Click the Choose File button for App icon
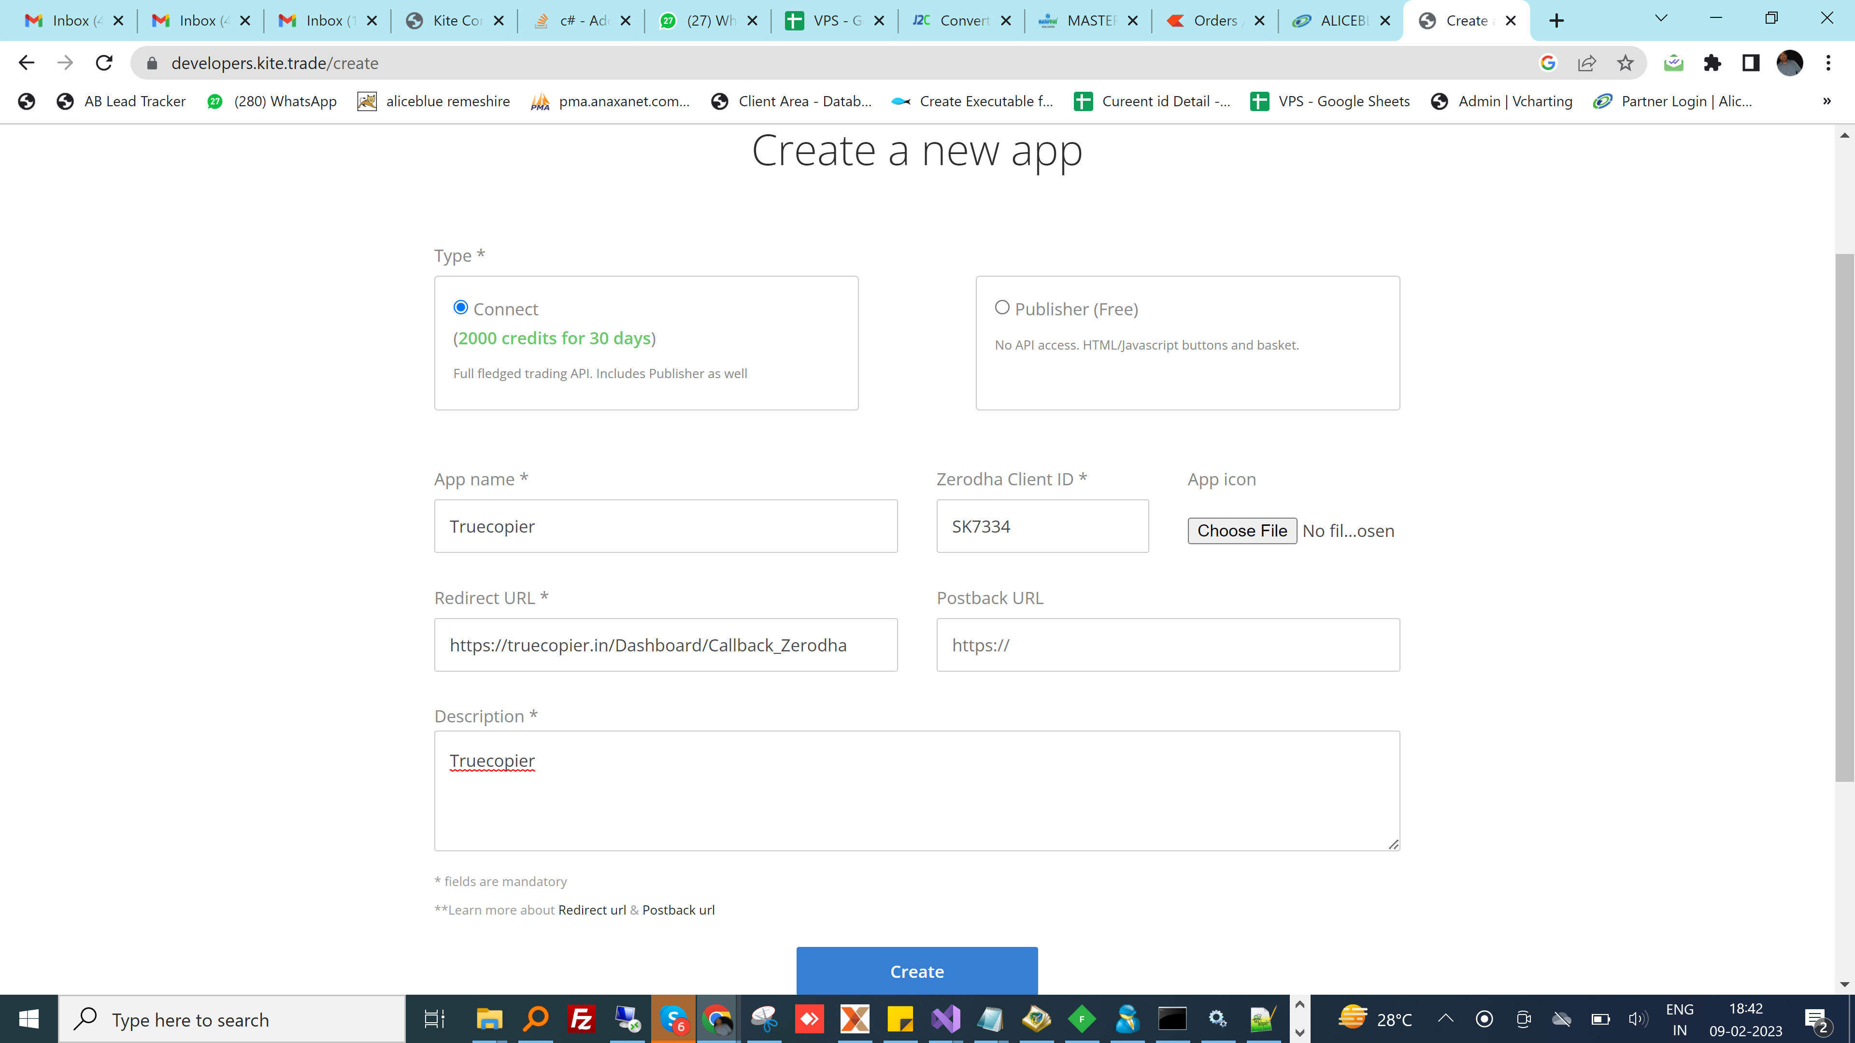Image resolution: width=1855 pixels, height=1043 pixels. [x=1241, y=531]
